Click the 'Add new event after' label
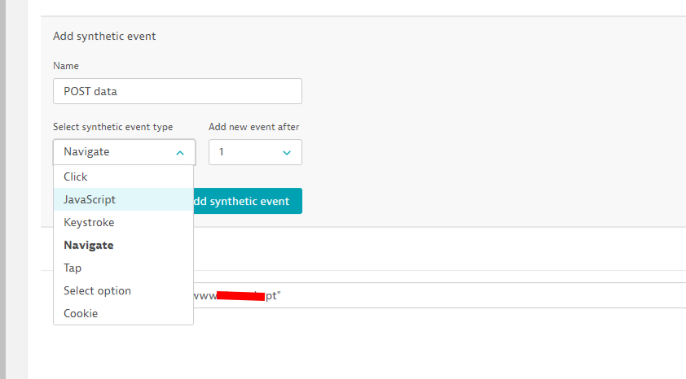 pyautogui.click(x=253, y=127)
